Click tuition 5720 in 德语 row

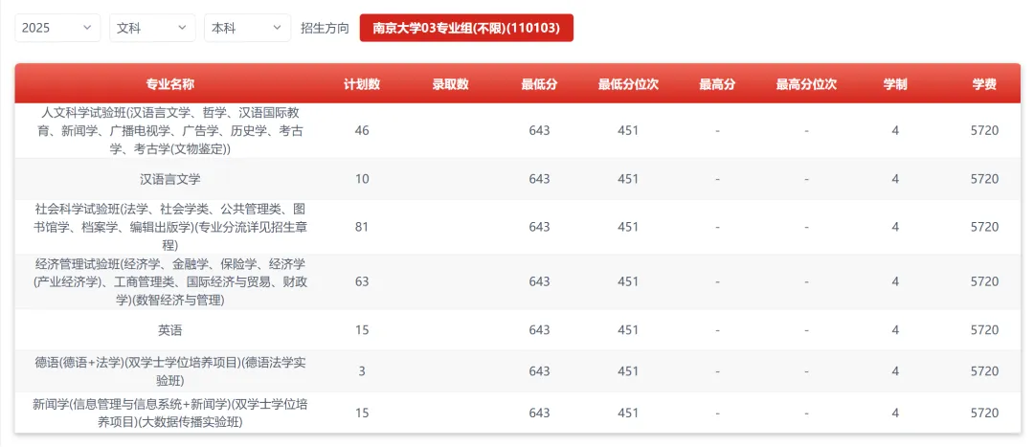tap(984, 371)
